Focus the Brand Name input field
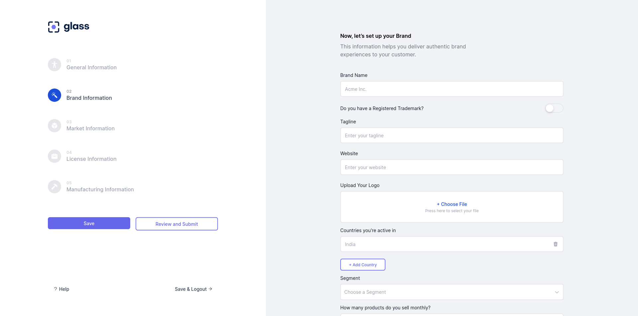Viewport: 638px width, 316px height. coord(452,89)
